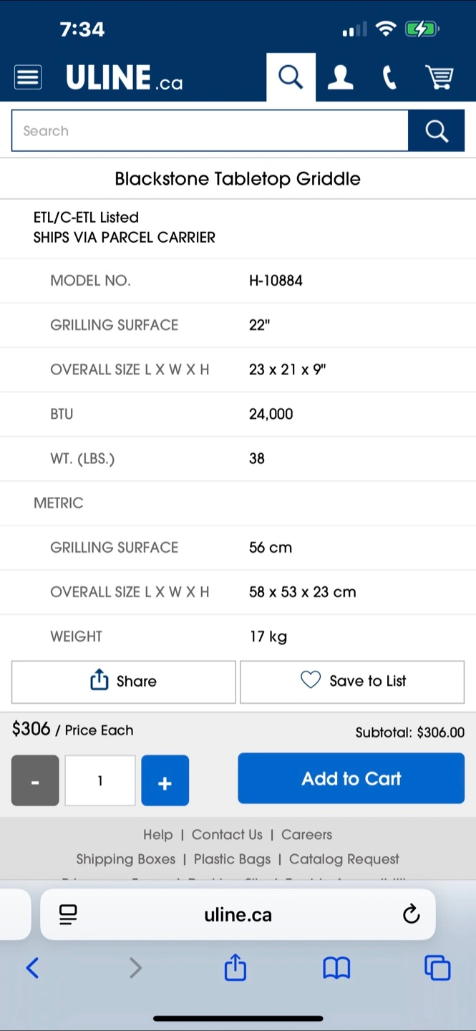The height and width of the screenshot is (1031, 476).
Task: Open the Contact Us link
Action: 227,835
